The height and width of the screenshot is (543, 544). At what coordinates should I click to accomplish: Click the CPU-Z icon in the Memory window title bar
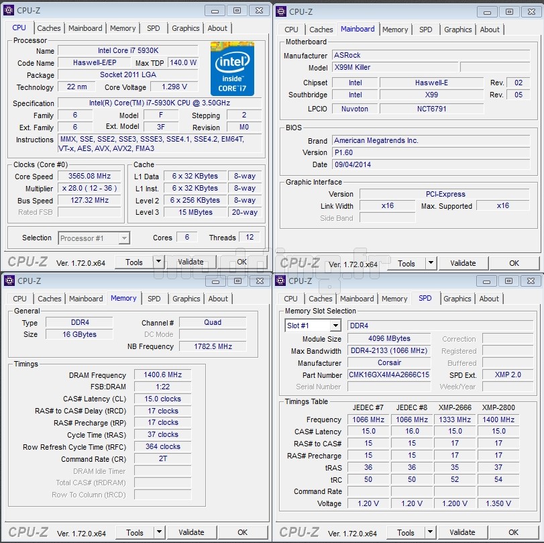point(9,280)
